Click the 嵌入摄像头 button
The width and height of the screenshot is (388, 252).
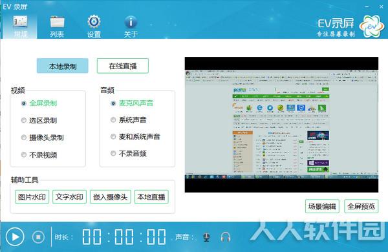pos(111,197)
